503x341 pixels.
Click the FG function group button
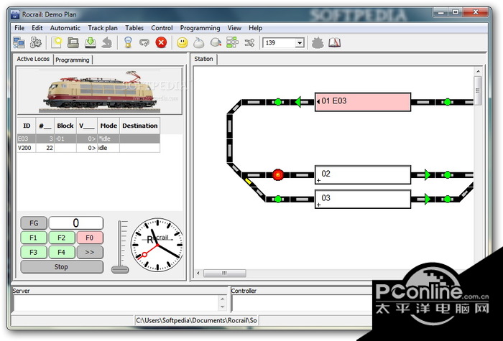click(x=34, y=223)
